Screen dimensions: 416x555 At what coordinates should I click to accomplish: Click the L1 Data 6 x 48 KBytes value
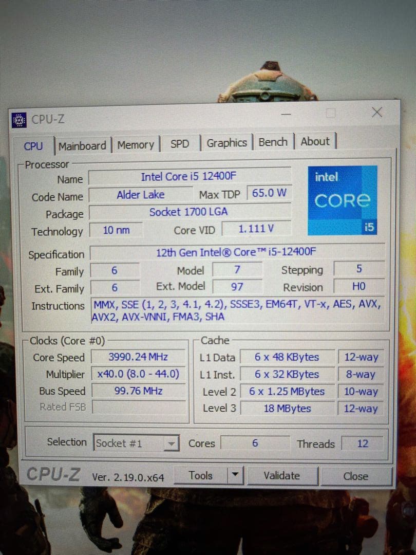[287, 357]
